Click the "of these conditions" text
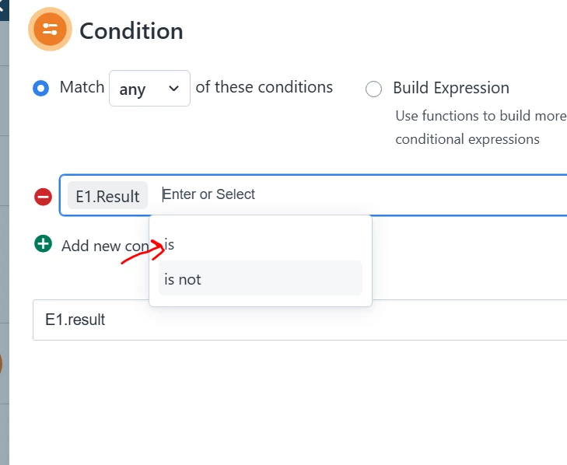567x465 pixels. click(264, 87)
